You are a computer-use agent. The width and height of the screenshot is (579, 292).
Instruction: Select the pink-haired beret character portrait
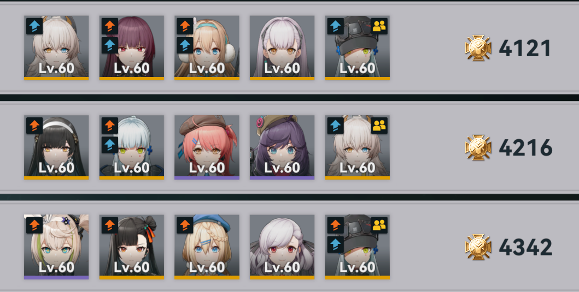(207, 147)
